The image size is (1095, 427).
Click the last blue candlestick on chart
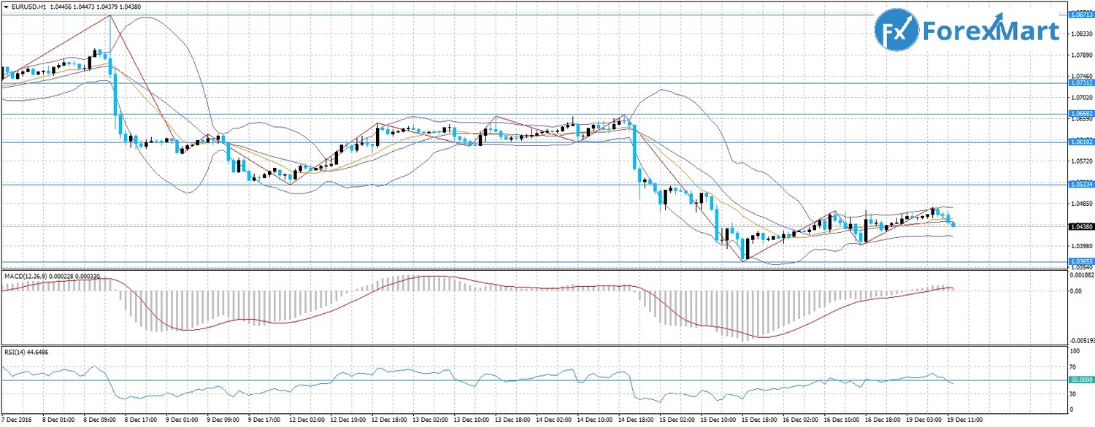tap(953, 223)
